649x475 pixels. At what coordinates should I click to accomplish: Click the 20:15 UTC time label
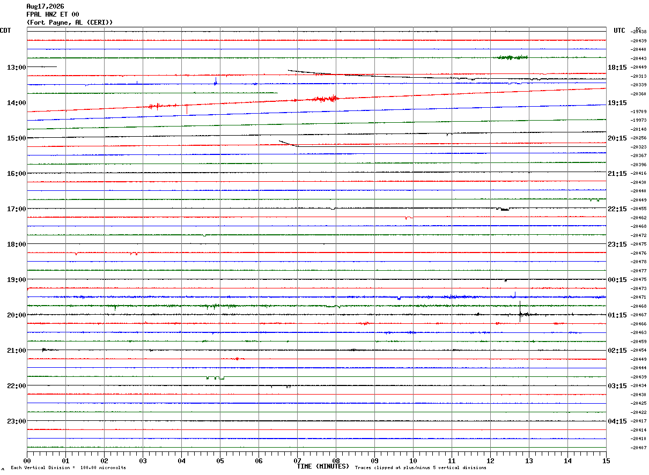617,138
